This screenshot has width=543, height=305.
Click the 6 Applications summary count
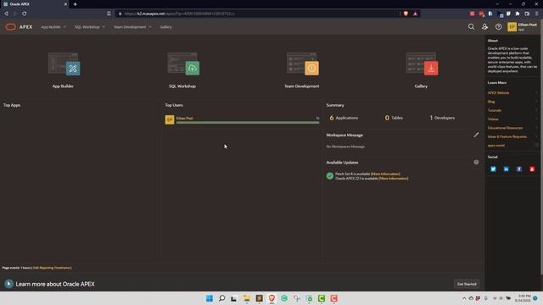tap(344, 118)
